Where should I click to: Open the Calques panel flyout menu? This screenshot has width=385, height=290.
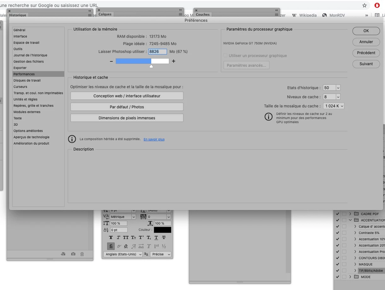(x=181, y=14)
